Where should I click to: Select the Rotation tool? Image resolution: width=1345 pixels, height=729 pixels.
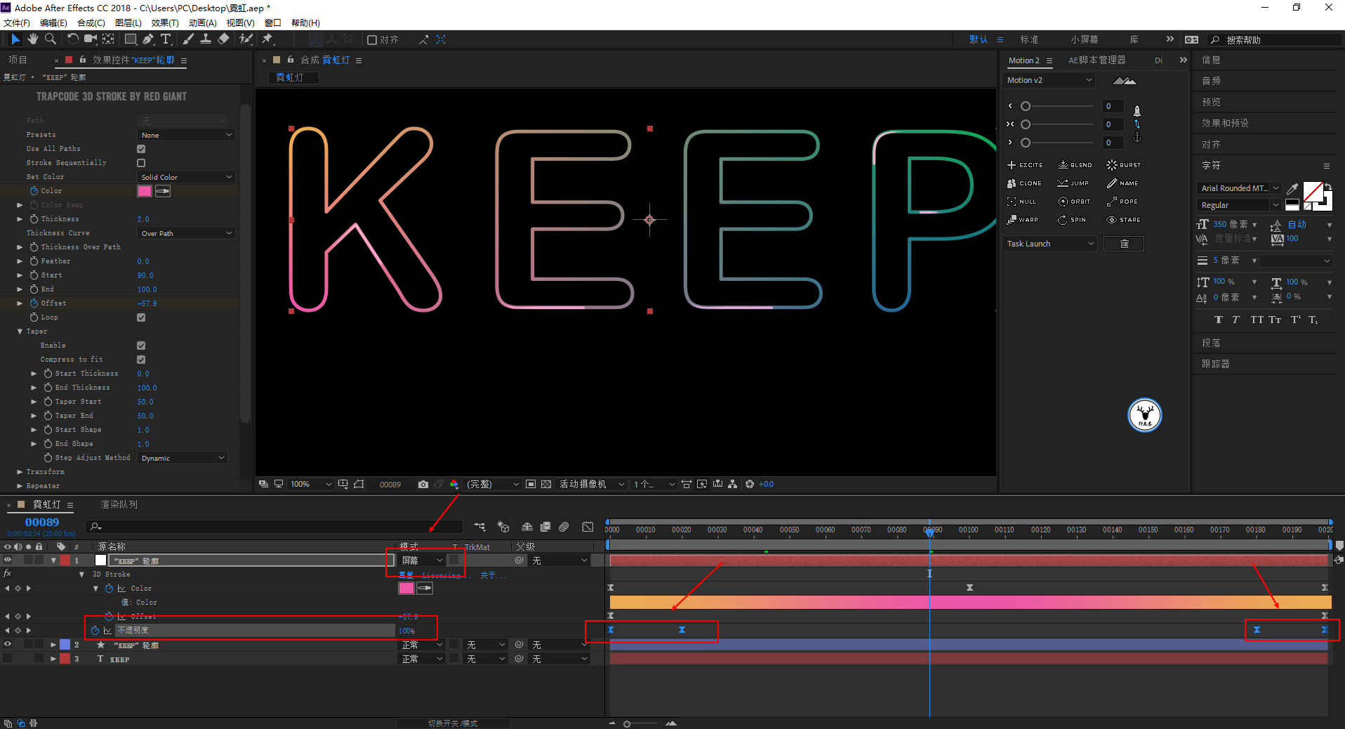tap(72, 39)
